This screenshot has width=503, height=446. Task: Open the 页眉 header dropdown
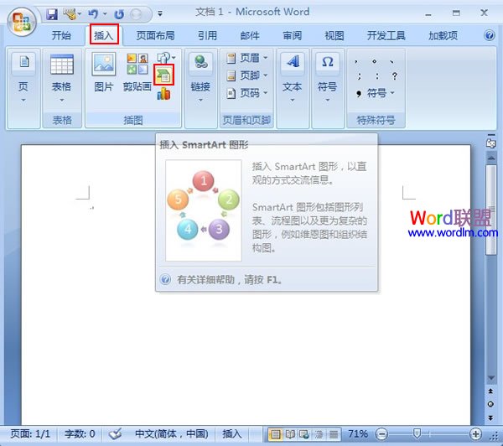click(x=247, y=58)
